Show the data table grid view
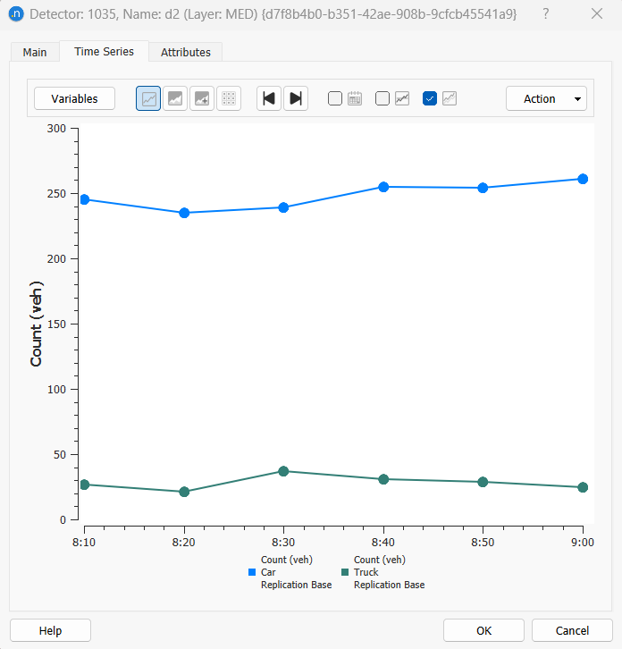Viewport: 622px width, 649px height. coord(229,99)
